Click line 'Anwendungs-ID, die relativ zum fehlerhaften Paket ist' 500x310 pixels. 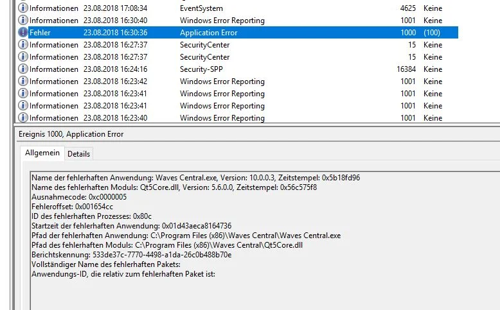(123, 274)
